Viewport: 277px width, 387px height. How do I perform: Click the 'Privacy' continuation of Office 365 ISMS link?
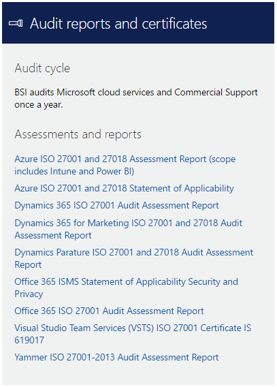click(29, 294)
